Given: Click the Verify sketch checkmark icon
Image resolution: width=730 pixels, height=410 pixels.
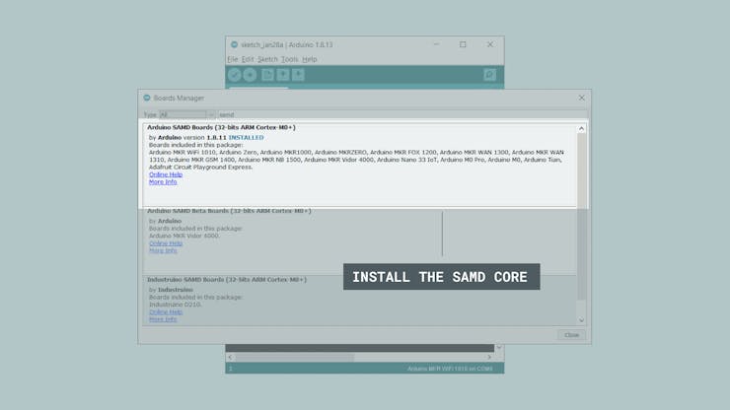Looking at the screenshot, I should [234, 75].
